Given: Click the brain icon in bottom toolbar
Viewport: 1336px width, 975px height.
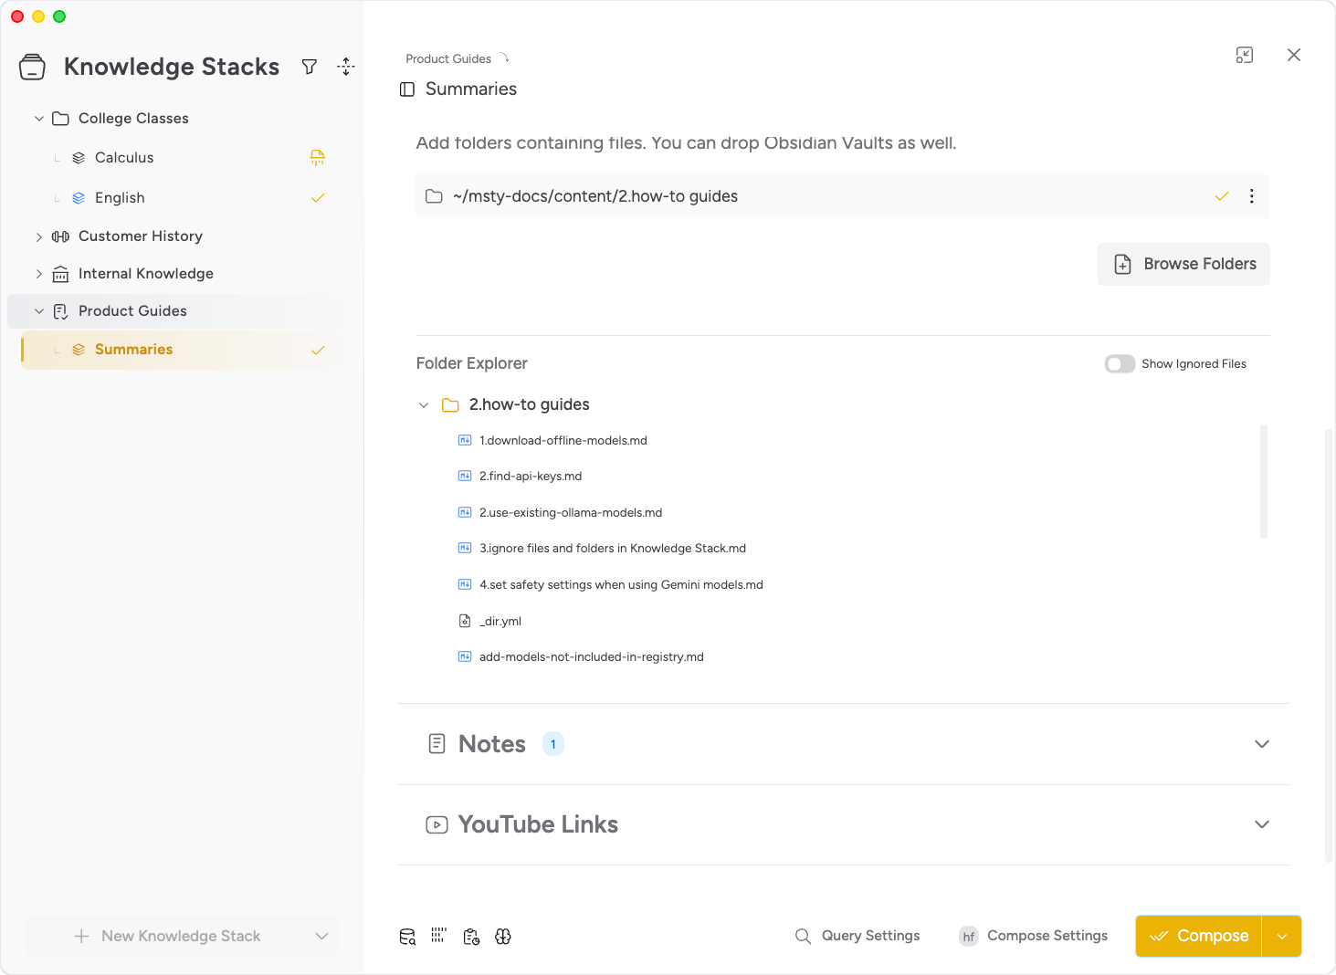Looking at the screenshot, I should 503,937.
